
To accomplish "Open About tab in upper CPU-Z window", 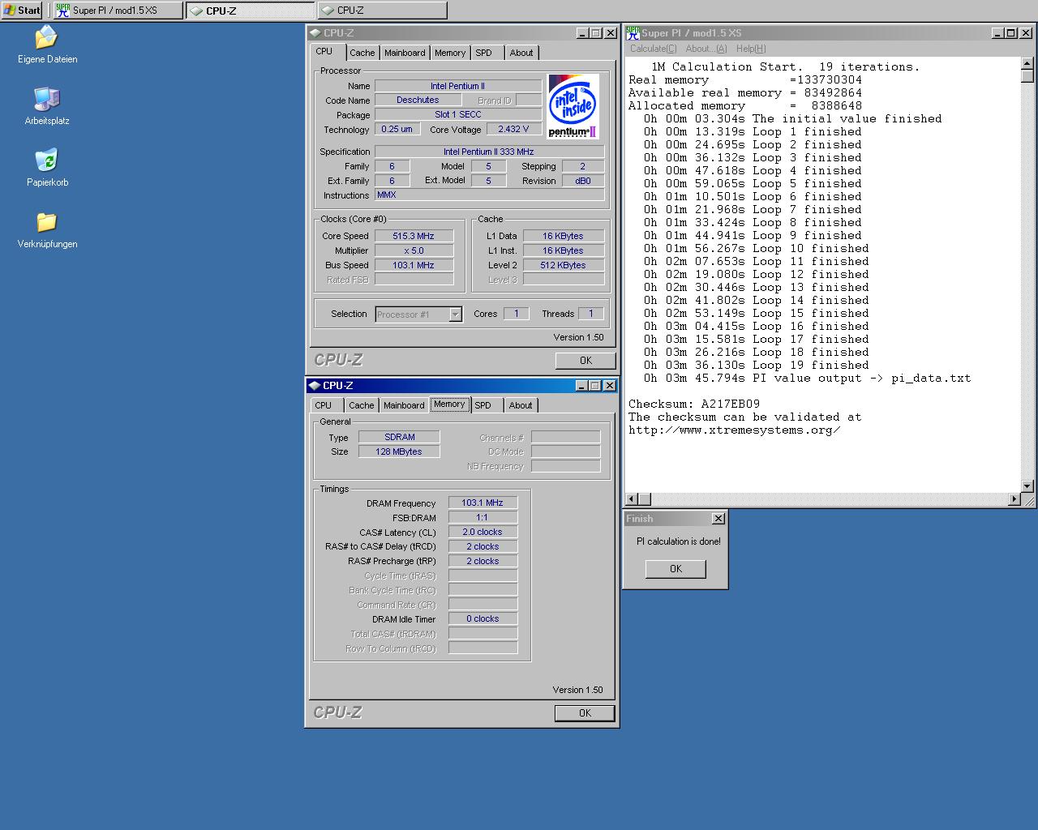I will point(521,53).
